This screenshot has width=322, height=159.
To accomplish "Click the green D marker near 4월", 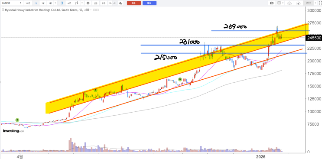I will tap(17, 120).
